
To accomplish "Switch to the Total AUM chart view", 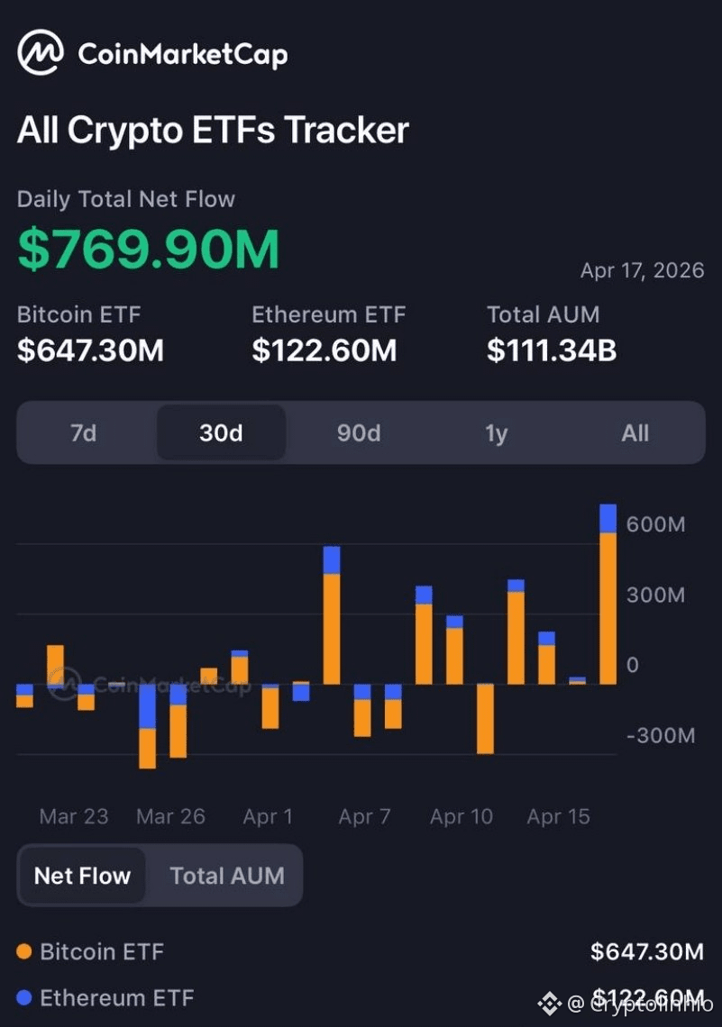I will tap(227, 876).
